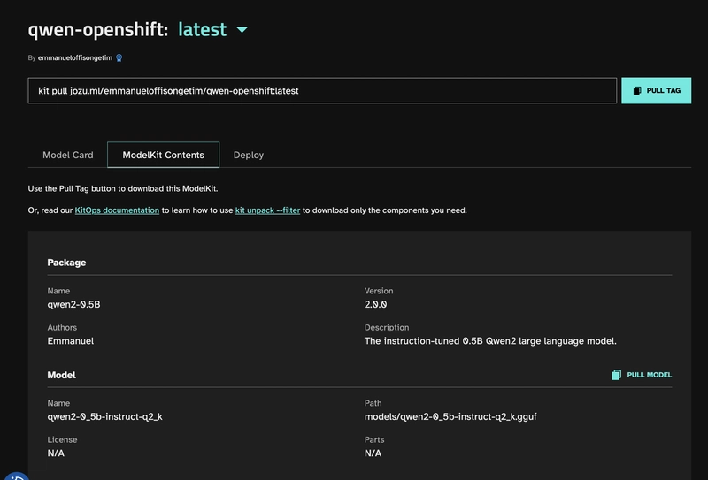Viewport: 708px width, 480px height.
Task: Click the latest tag label
Action: pyautogui.click(x=203, y=30)
